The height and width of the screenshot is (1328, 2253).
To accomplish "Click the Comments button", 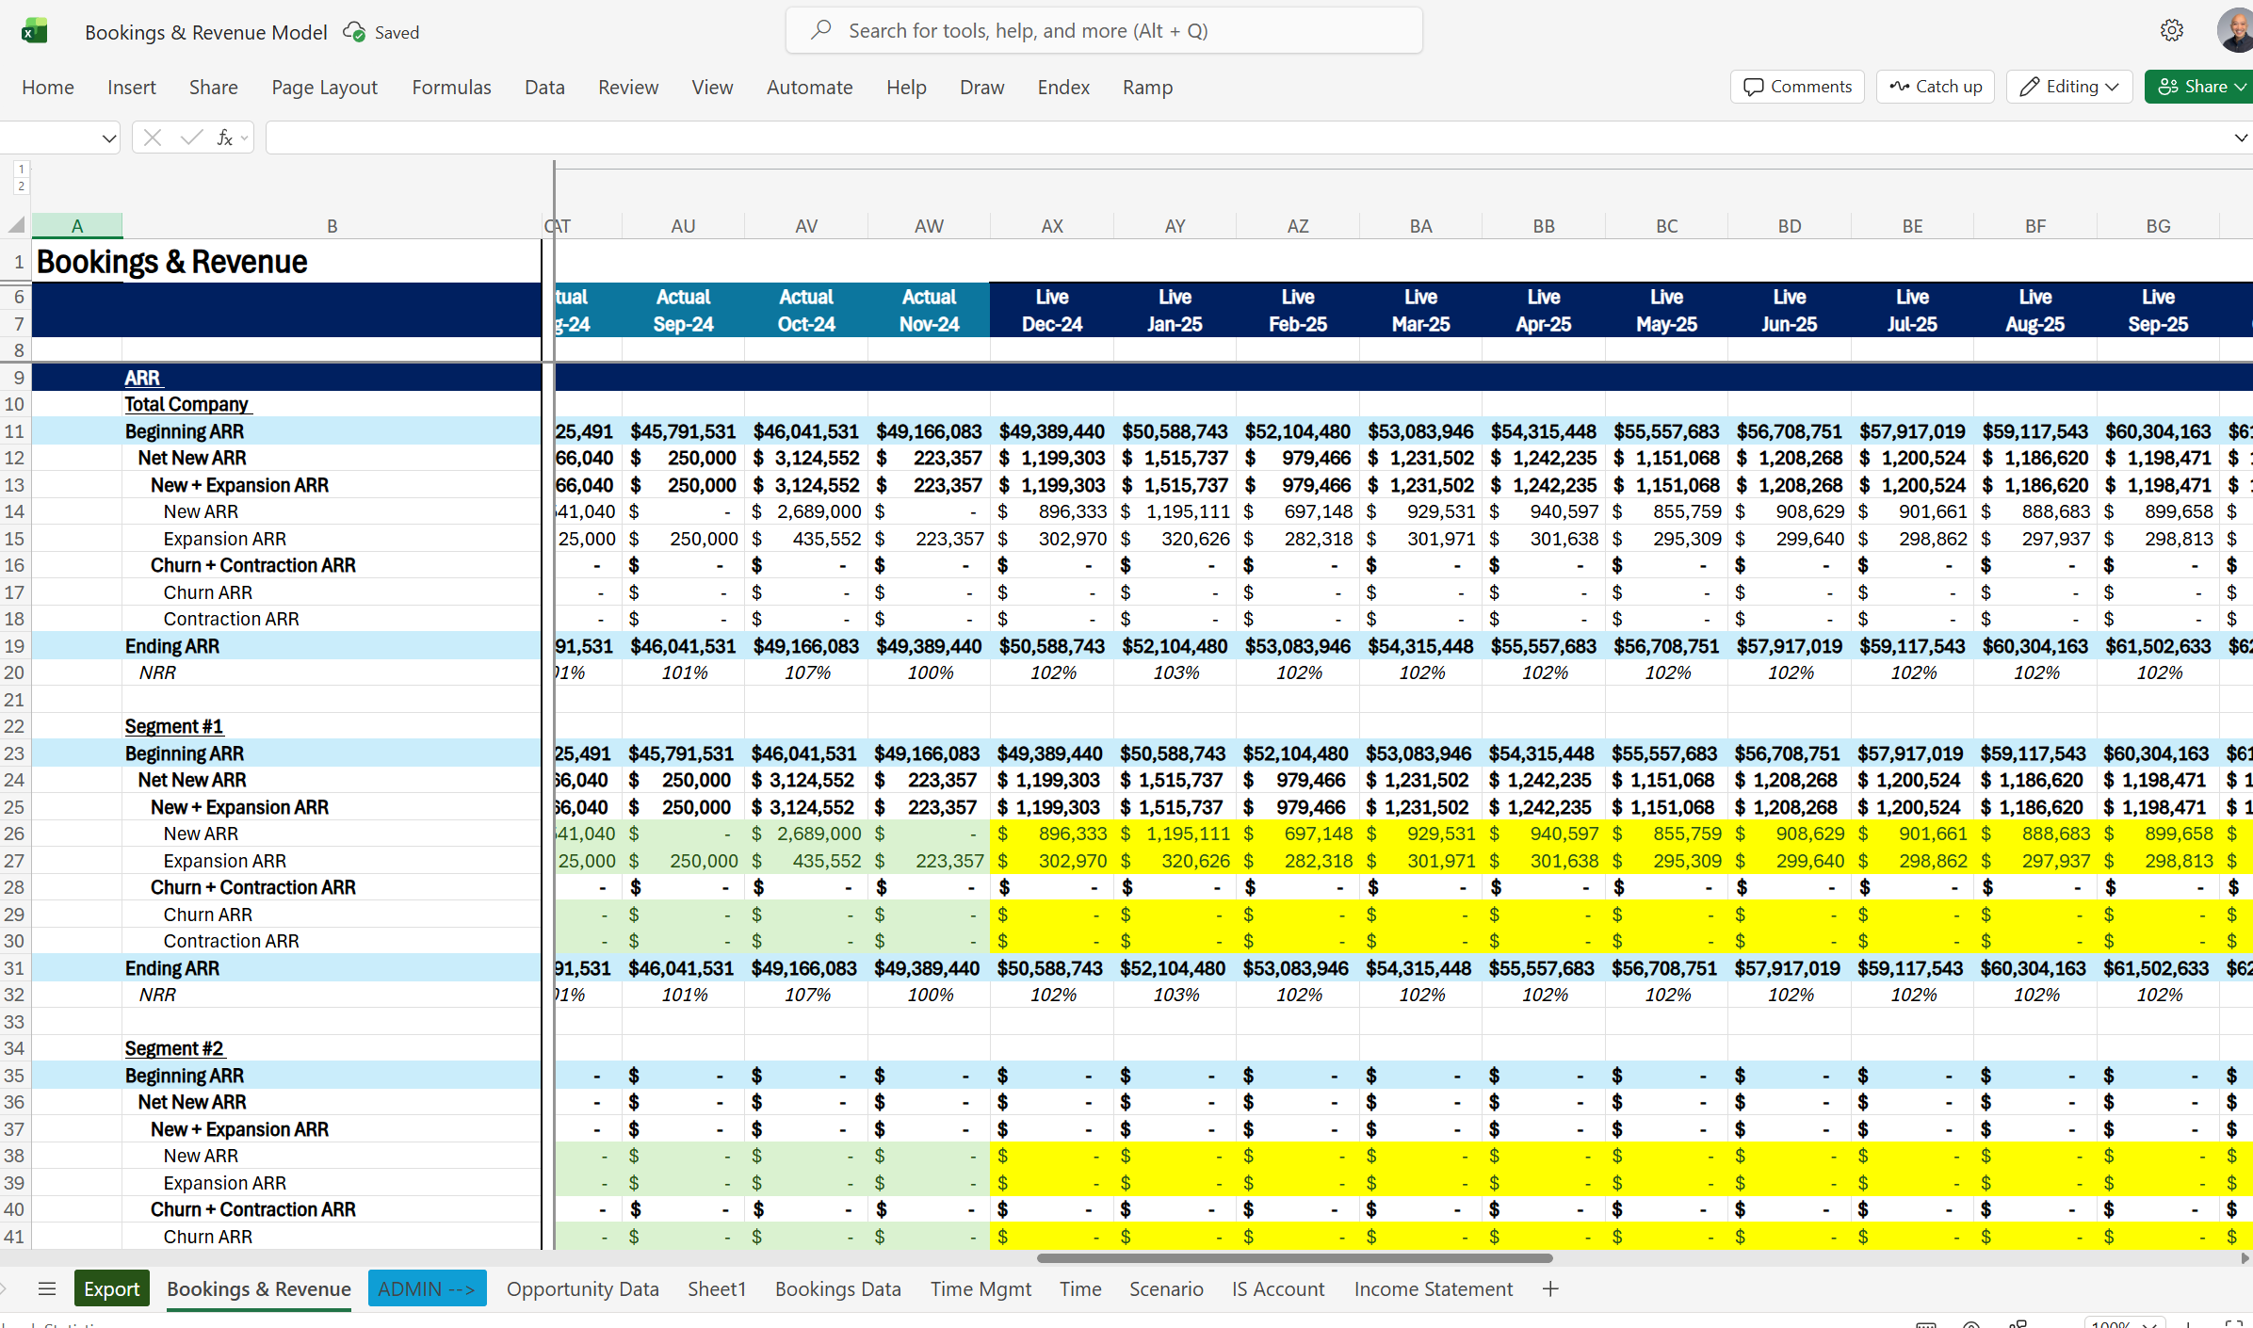I will (x=1797, y=87).
